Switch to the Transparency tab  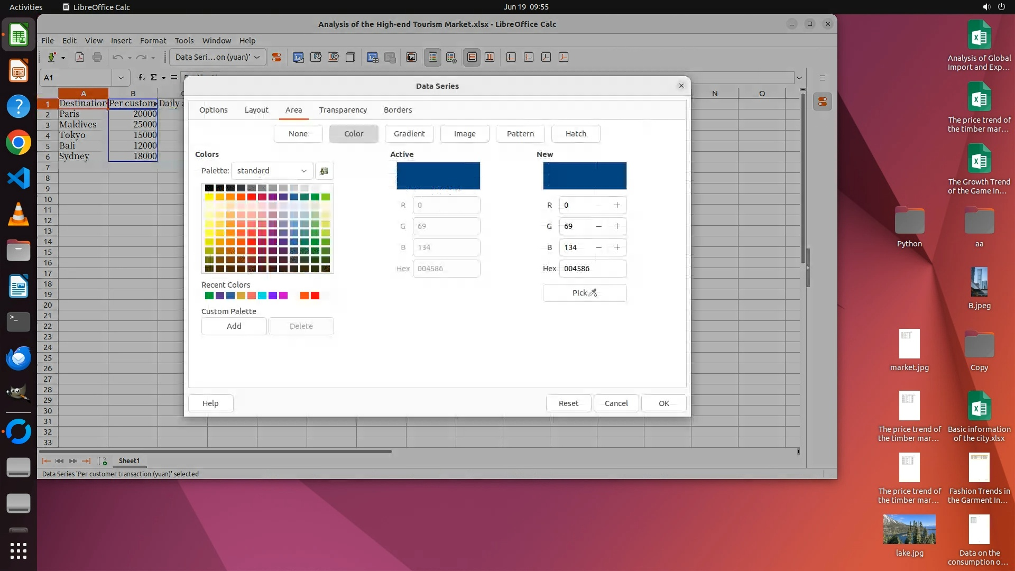(x=343, y=110)
